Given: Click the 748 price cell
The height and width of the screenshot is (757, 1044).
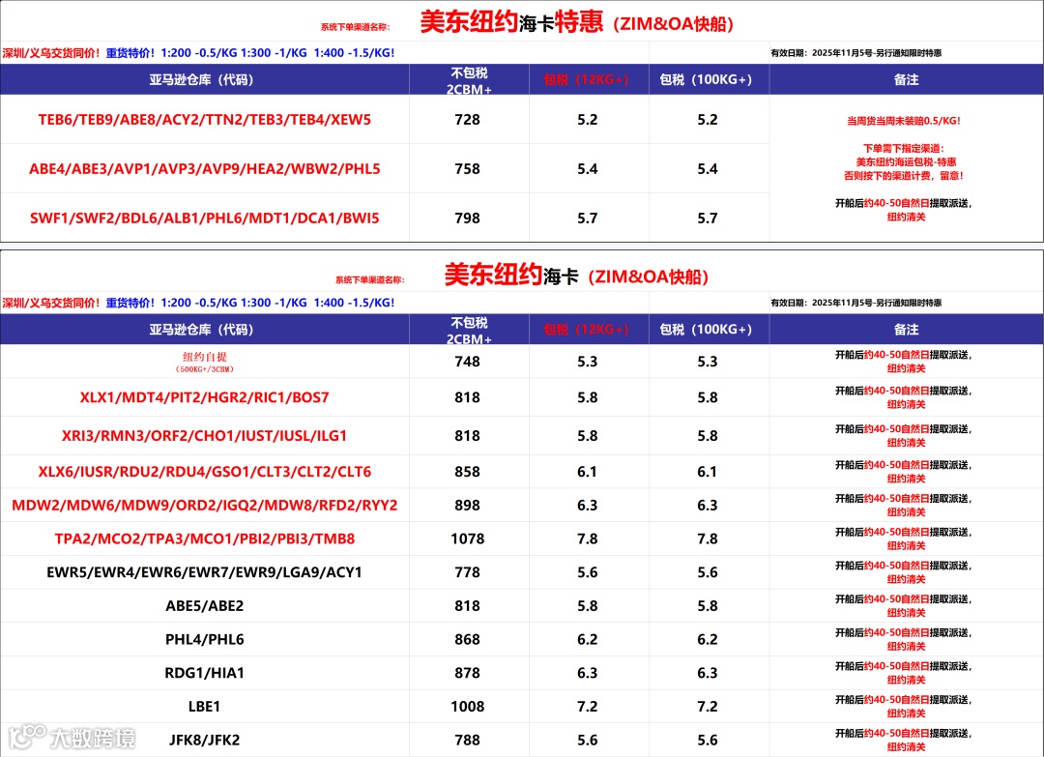Looking at the screenshot, I should 468,362.
